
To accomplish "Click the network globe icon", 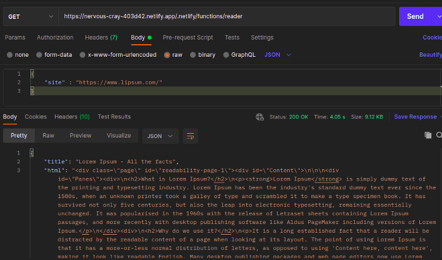I will (260, 117).
